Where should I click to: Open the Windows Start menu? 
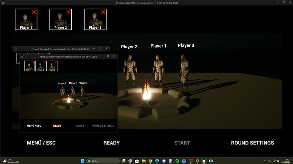coord(82,161)
